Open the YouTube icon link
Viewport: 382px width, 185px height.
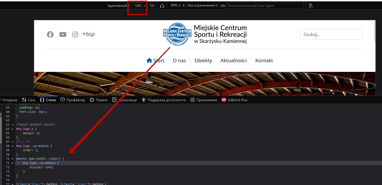63,34
